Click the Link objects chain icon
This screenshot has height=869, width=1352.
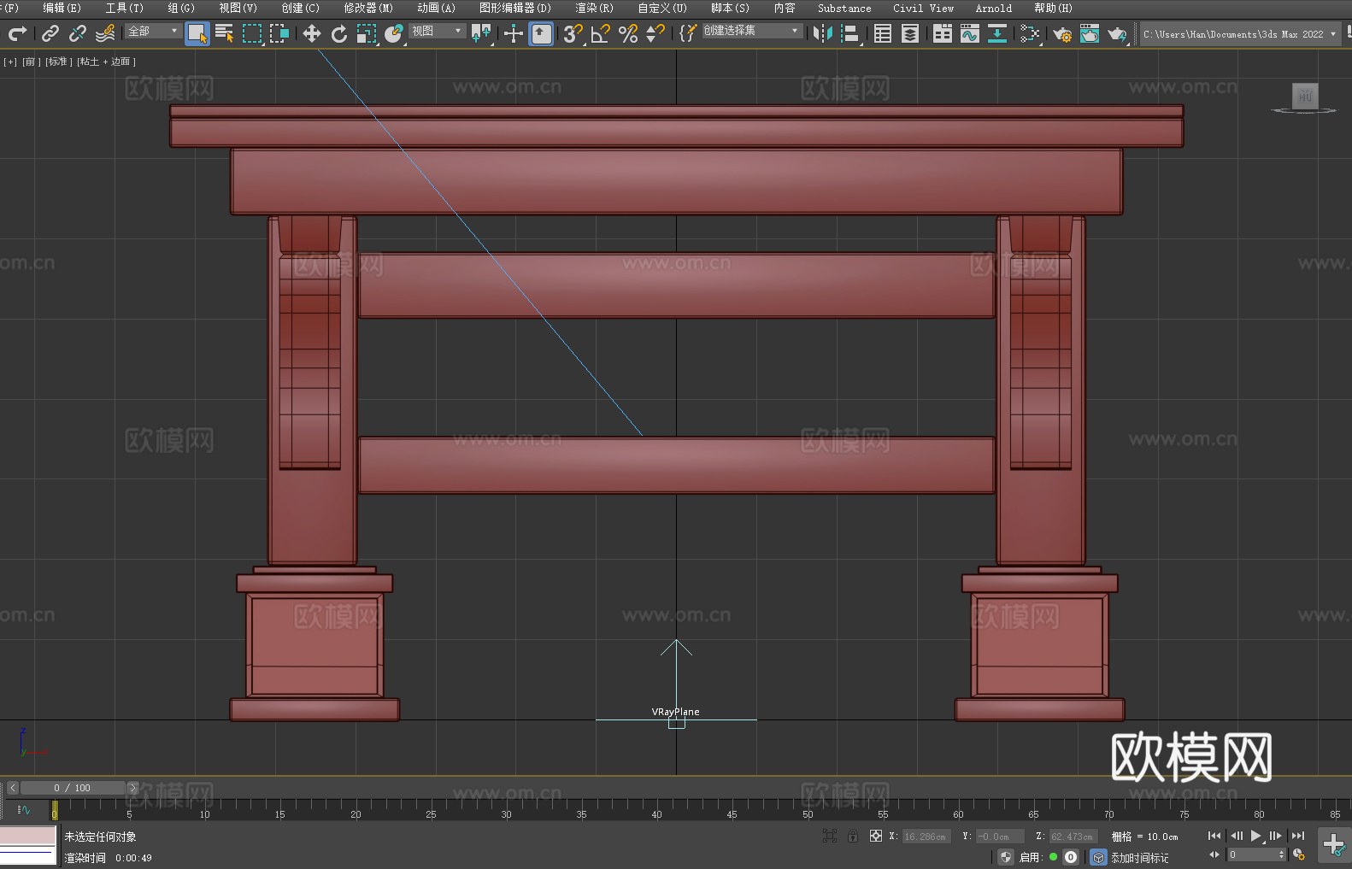[50, 33]
